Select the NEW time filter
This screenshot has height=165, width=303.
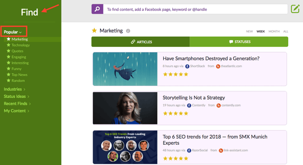click(249, 31)
